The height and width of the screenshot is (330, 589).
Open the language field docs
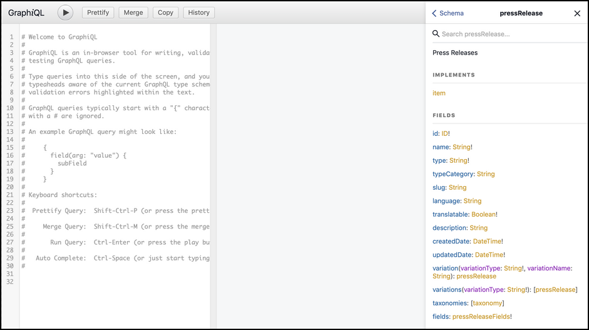446,201
